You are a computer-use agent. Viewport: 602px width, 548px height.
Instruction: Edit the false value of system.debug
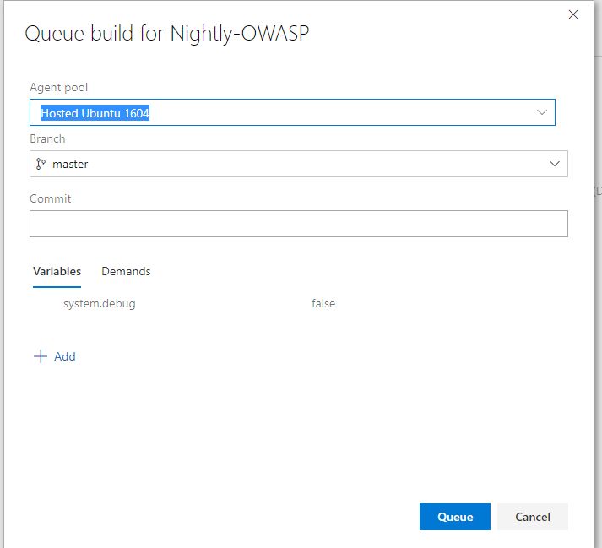323,303
